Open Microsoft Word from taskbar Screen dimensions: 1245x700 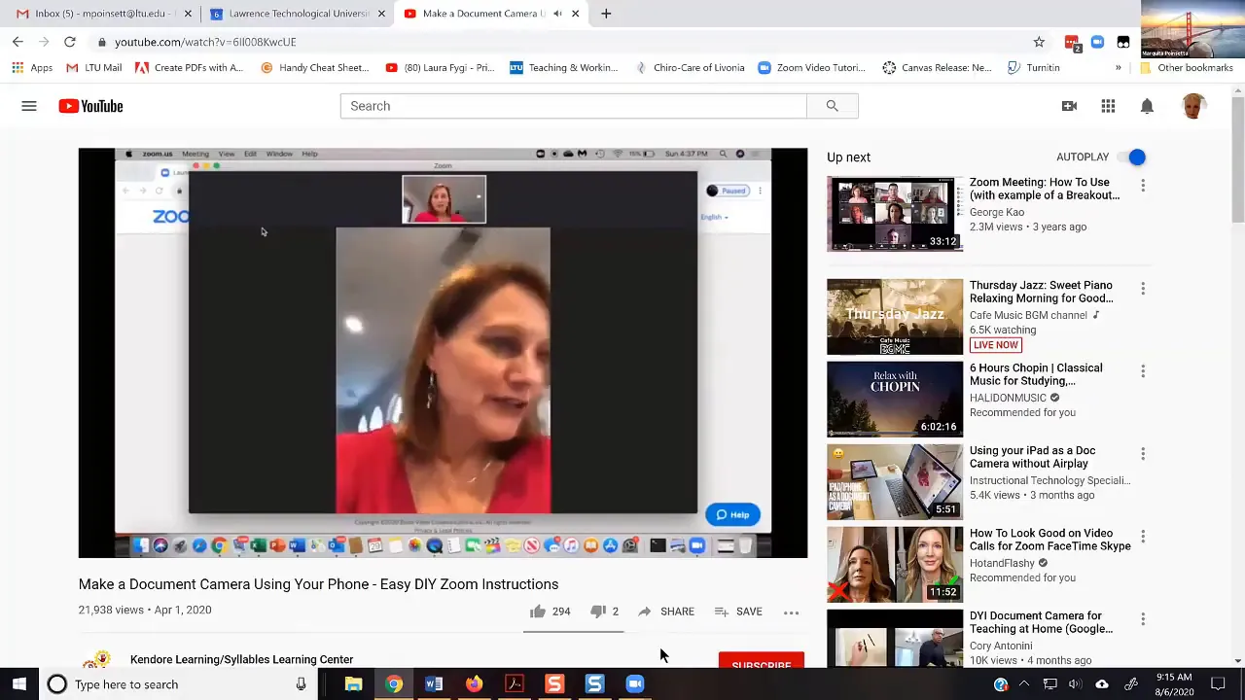[x=434, y=684]
